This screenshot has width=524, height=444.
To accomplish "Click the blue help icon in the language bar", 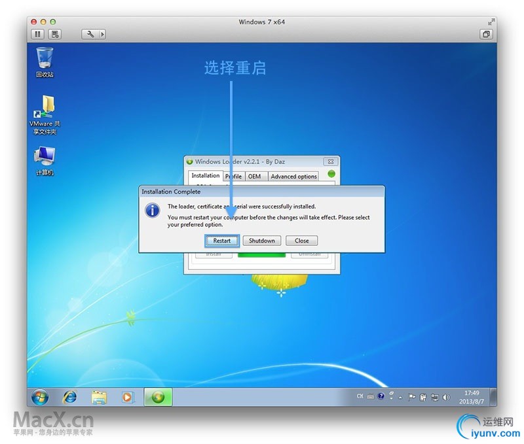I will [x=381, y=396].
